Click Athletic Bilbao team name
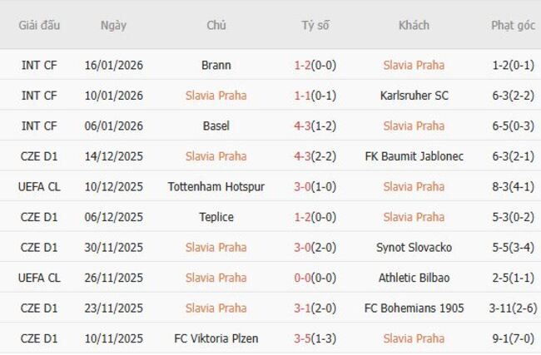 [414, 278]
